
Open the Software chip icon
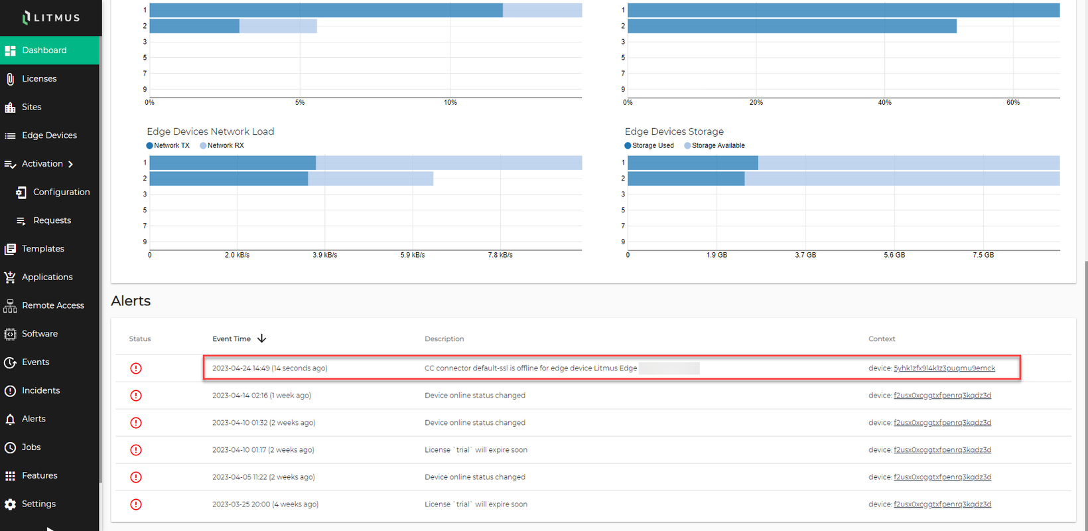[10, 334]
